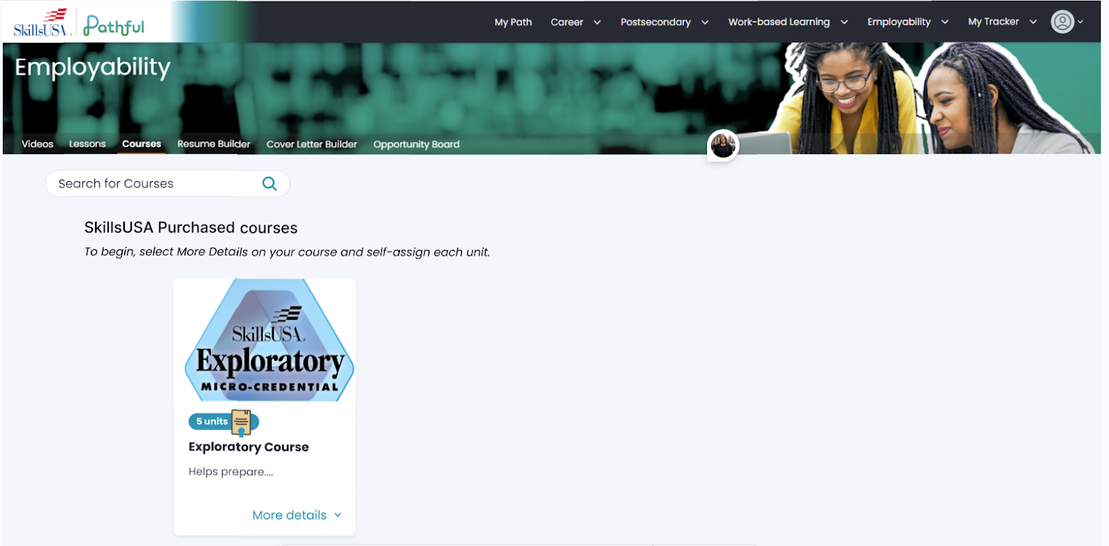Select the Courses tab

point(141,144)
